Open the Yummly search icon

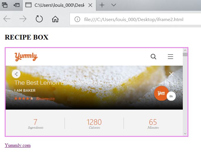pyautogui.click(x=153, y=57)
